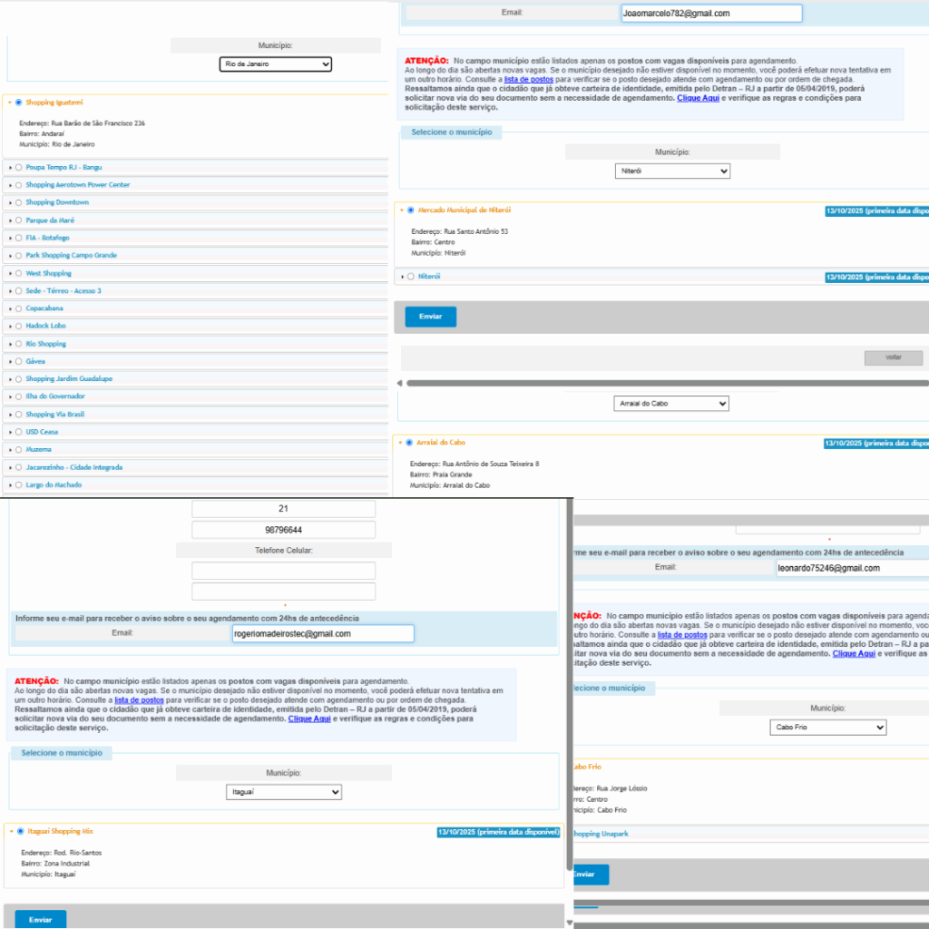Collapse the Shopping Iguatemi details arrow
The width and height of the screenshot is (929, 929).
pos(9,103)
